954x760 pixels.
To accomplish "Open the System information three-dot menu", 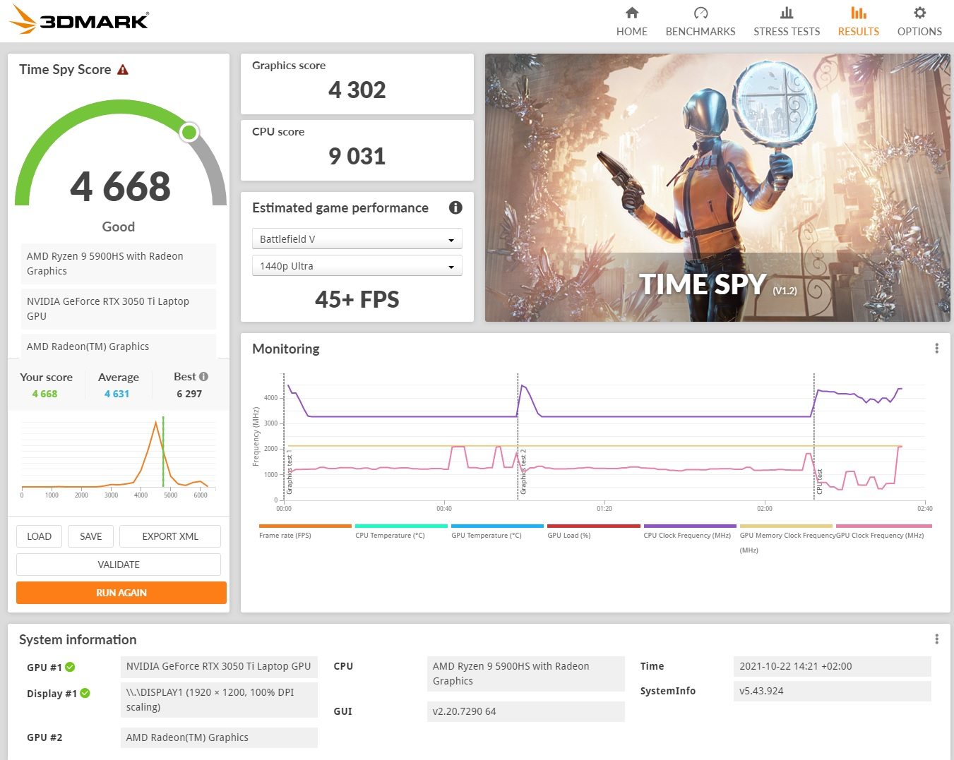I will pyautogui.click(x=936, y=639).
